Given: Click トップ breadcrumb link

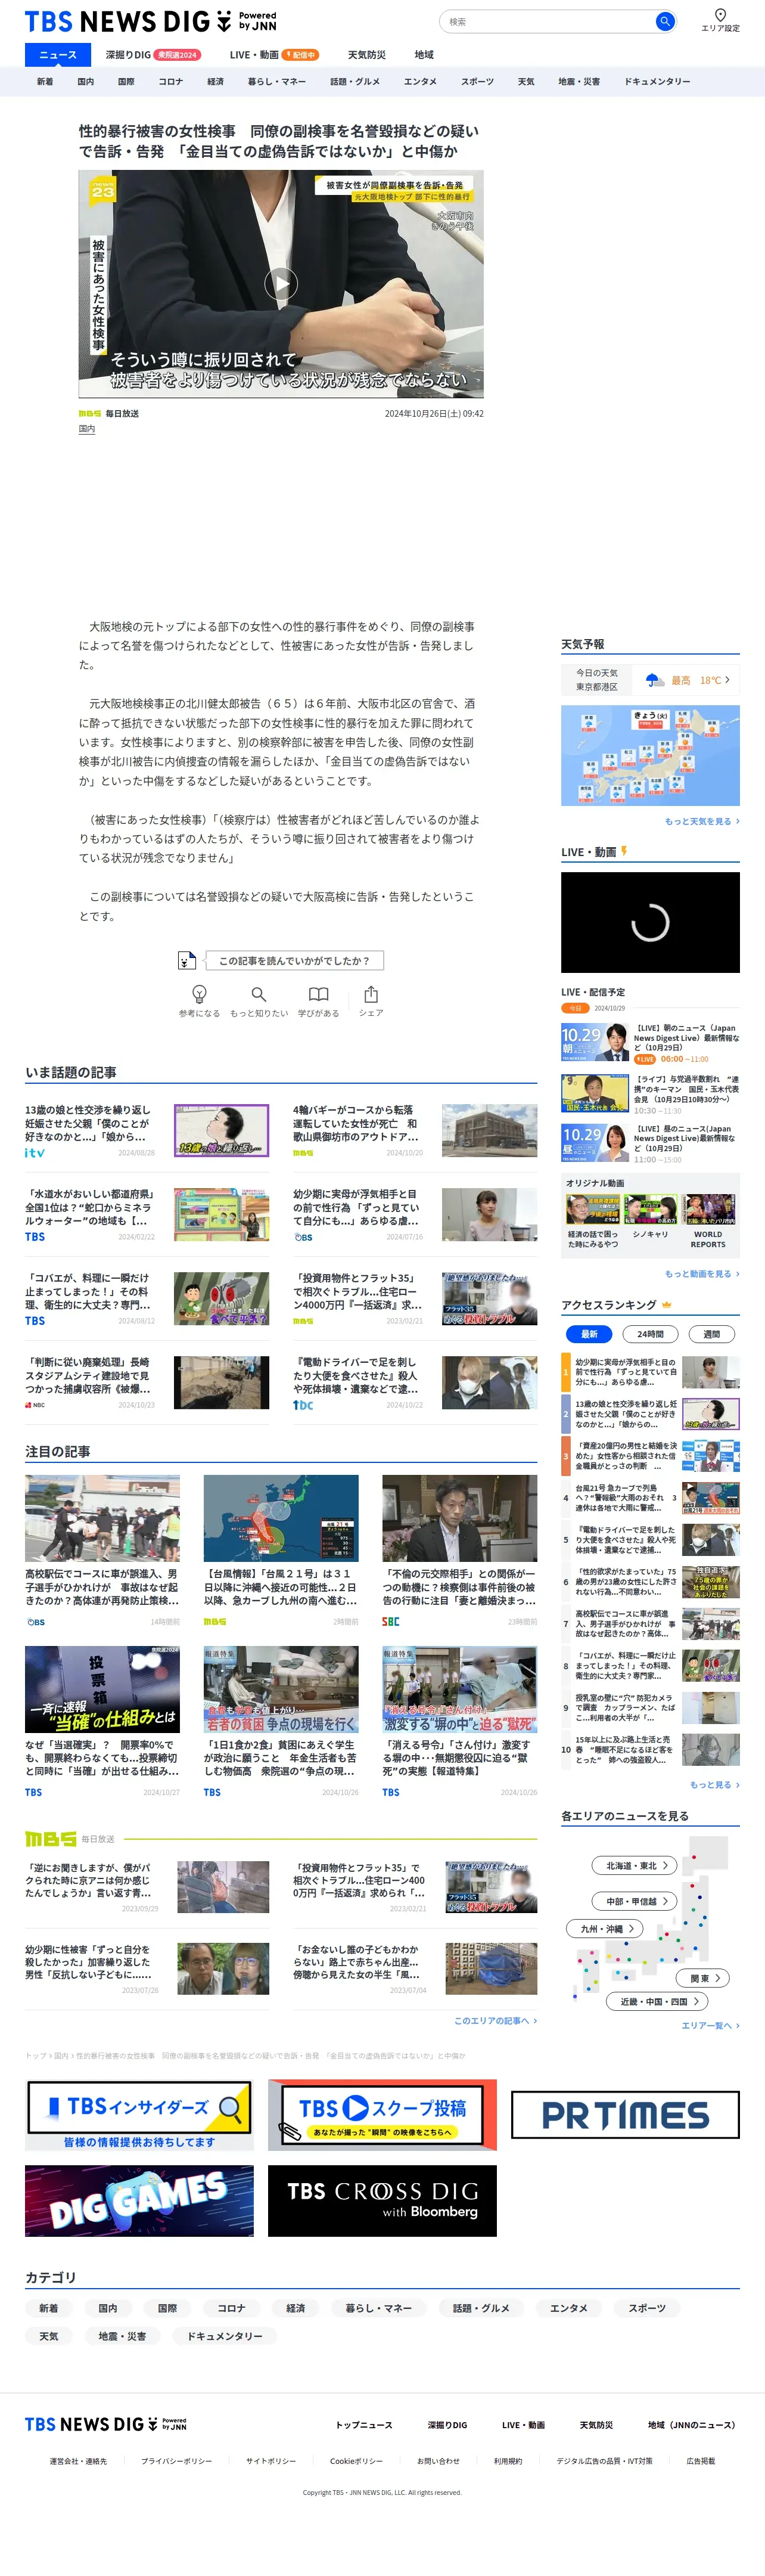Looking at the screenshot, I should pyautogui.click(x=36, y=2056).
